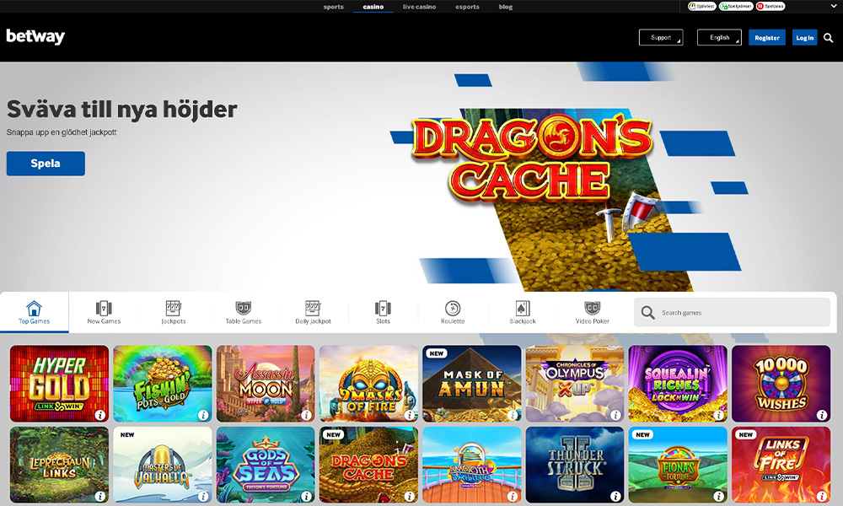The image size is (843, 506).
Task: Click the Register button
Action: tap(767, 38)
